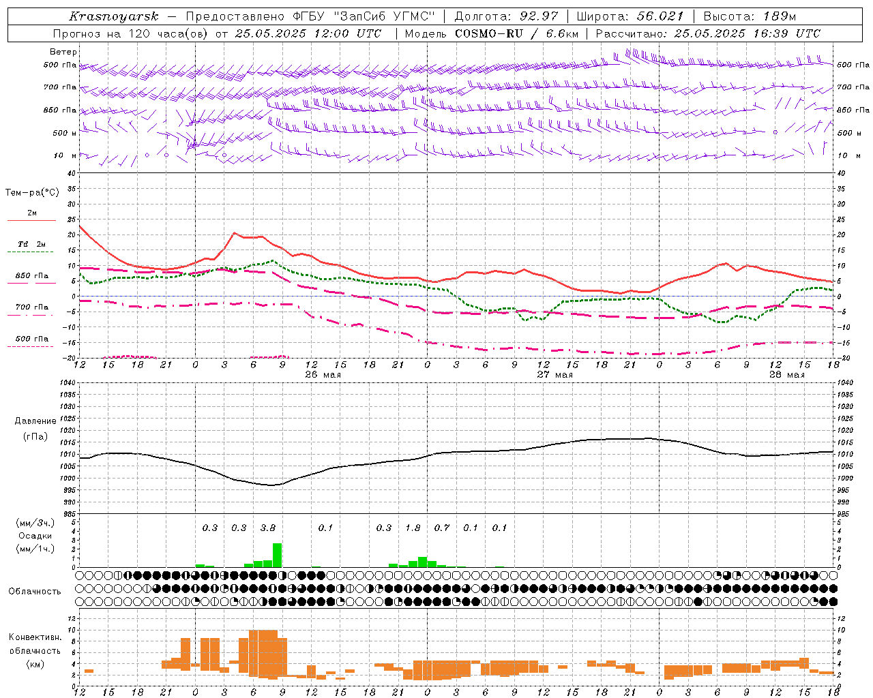Viewport: 873px width, 698px height.
Task: Click the 0.7 precipitation total value
Action: pyautogui.click(x=442, y=528)
